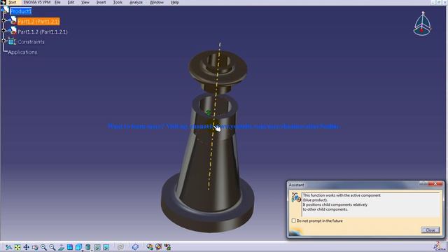Click the compass in the top-right corner
This screenshot has height=252, width=448.
422,24
